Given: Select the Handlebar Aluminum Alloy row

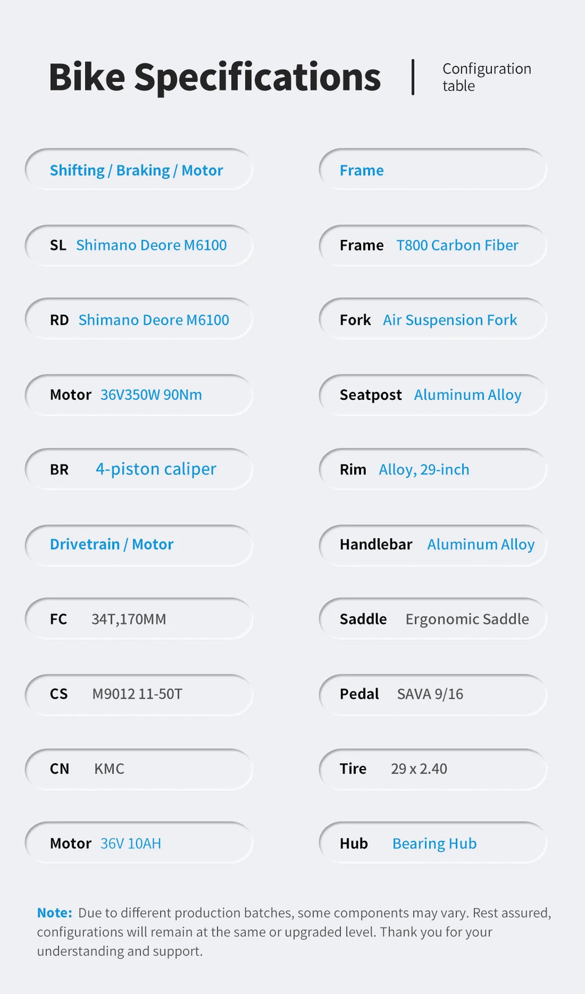Looking at the screenshot, I should (432, 544).
